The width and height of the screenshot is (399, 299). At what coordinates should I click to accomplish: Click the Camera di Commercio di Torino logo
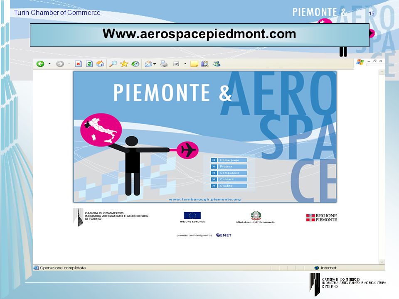[111, 217]
